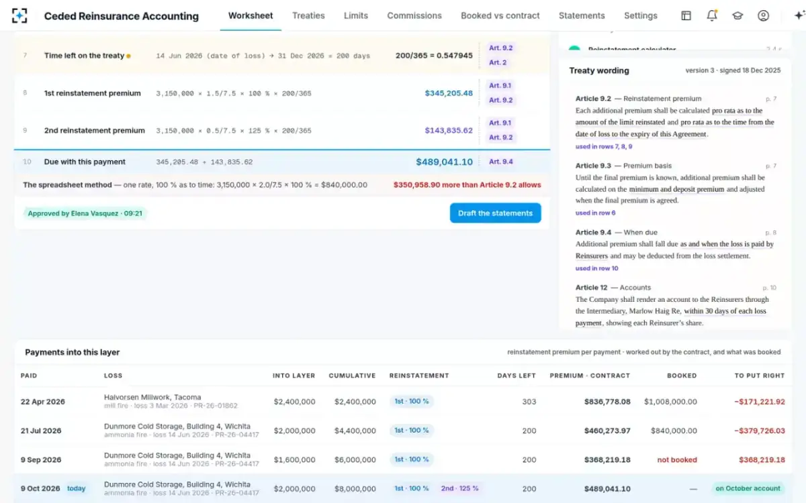
Task: Click the orange dot beside Time left on the treaty
Action: 128,56
